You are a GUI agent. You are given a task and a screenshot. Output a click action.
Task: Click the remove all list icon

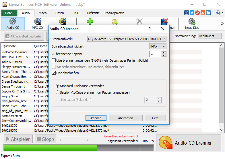tap(165, 22)
